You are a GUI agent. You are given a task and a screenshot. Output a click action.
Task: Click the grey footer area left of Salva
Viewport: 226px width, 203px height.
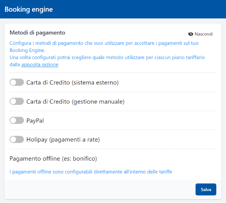pos(97,189)
